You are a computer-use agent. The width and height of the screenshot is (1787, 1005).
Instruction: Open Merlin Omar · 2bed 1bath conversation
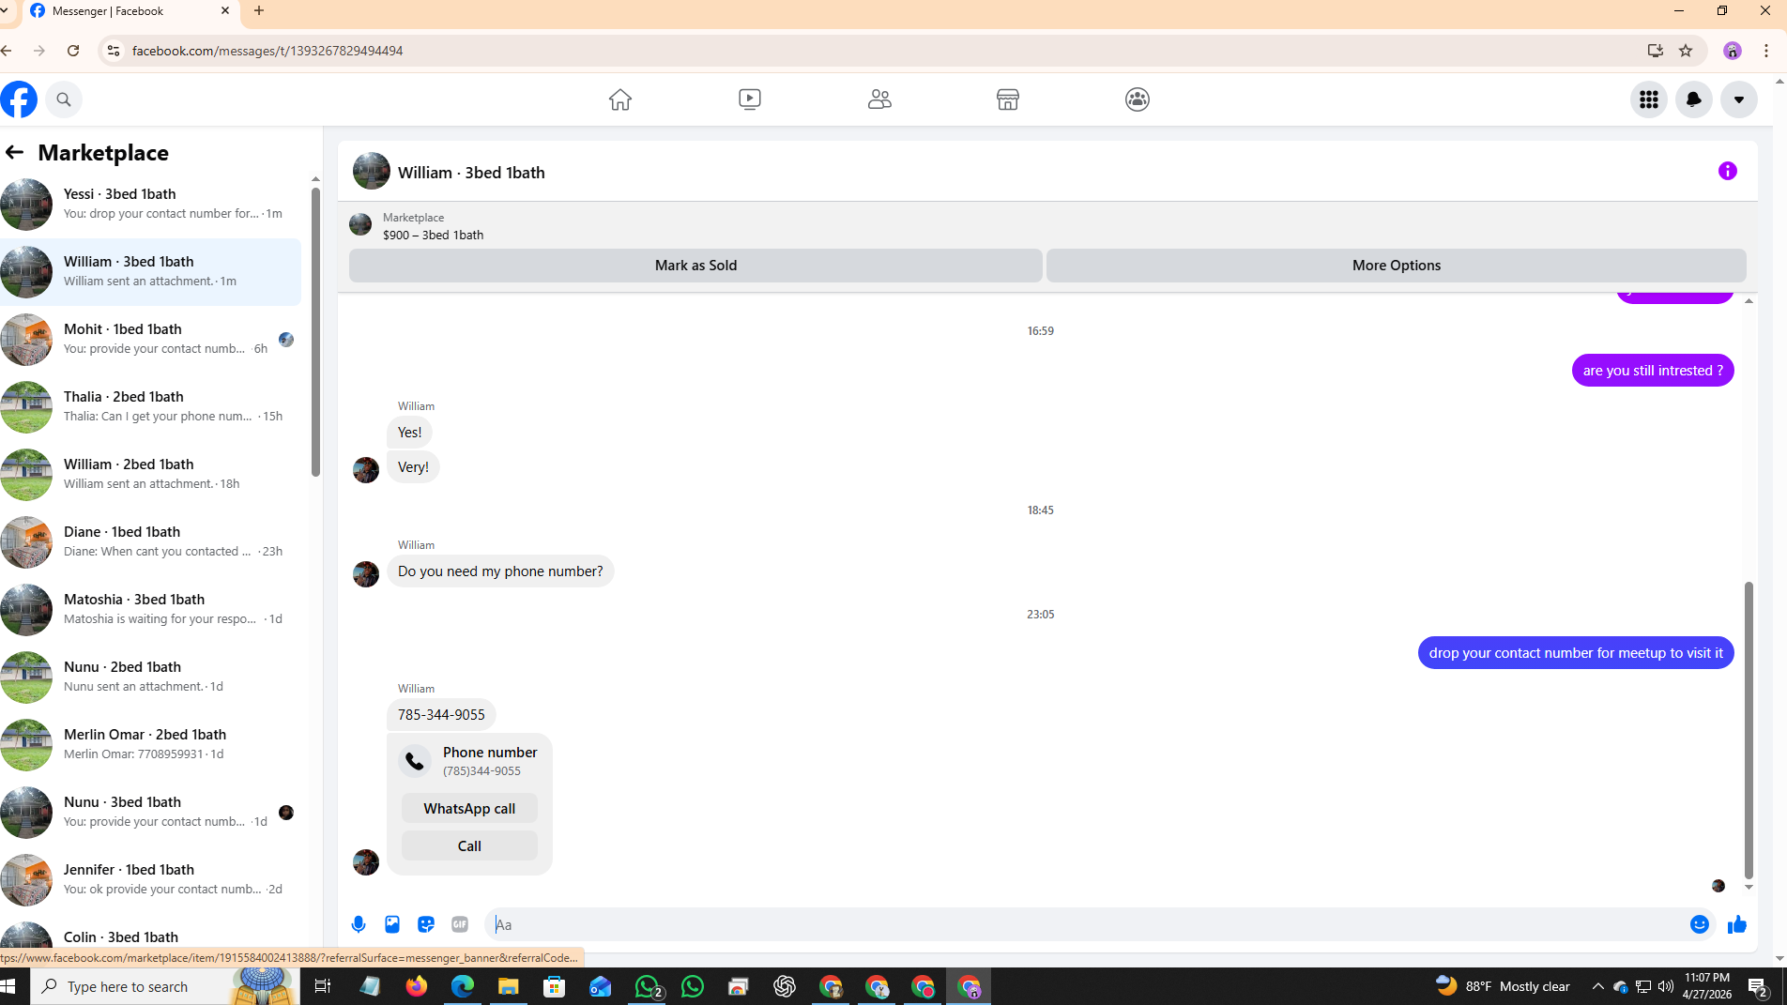150,744
